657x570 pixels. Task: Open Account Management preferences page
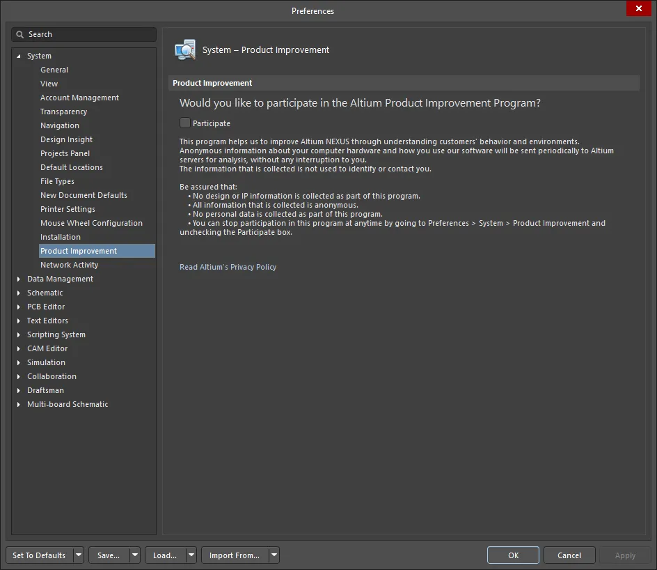click(x=79, y=98)
